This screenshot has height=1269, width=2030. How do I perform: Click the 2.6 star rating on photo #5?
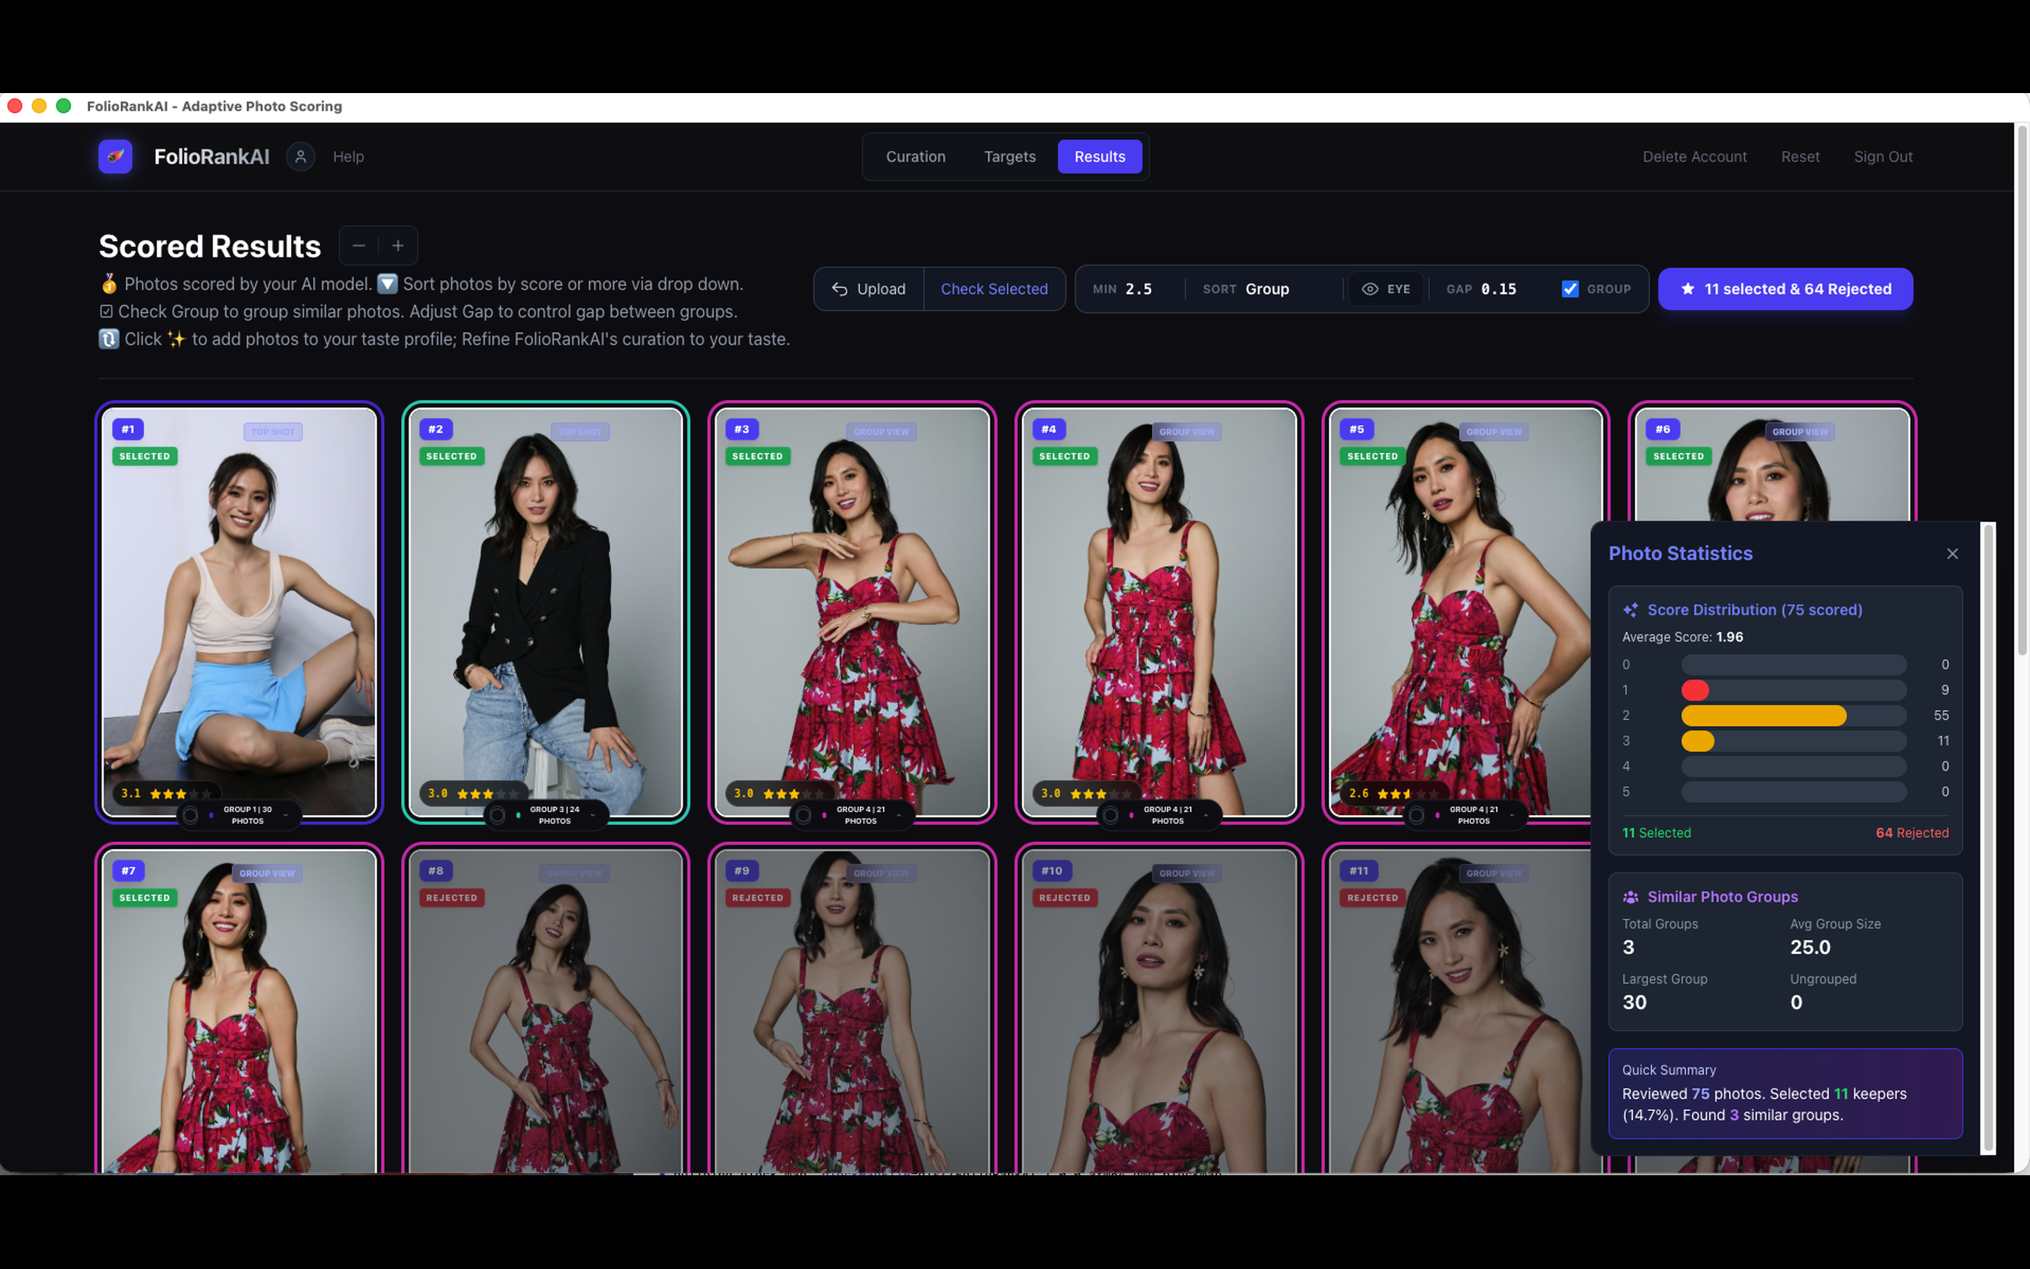click(1394, 793)
